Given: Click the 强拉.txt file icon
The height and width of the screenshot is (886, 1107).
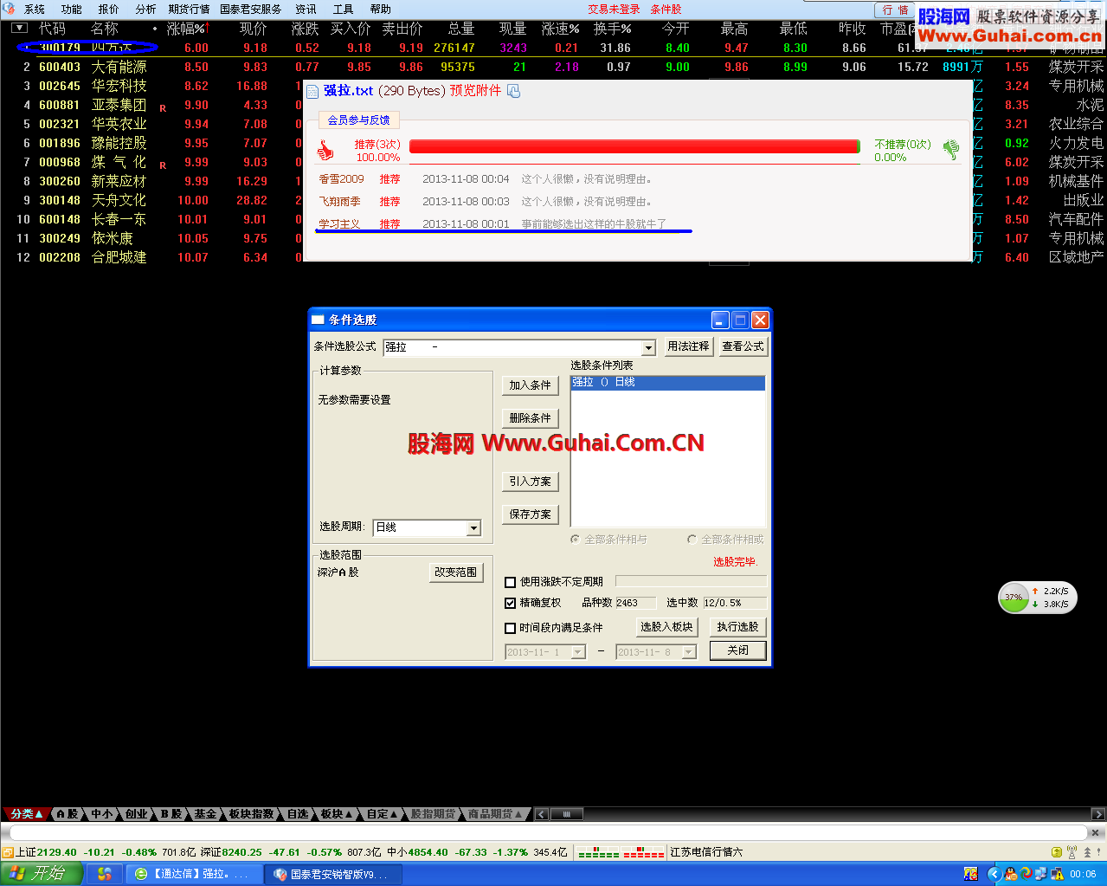Looking at the screenshot, I should (312, 91).
